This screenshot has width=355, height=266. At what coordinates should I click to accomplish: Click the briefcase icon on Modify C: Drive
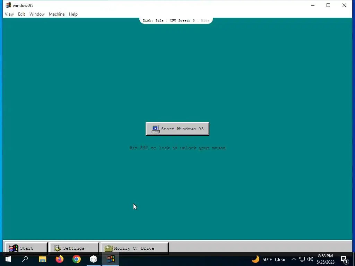(x=109, y=248)
